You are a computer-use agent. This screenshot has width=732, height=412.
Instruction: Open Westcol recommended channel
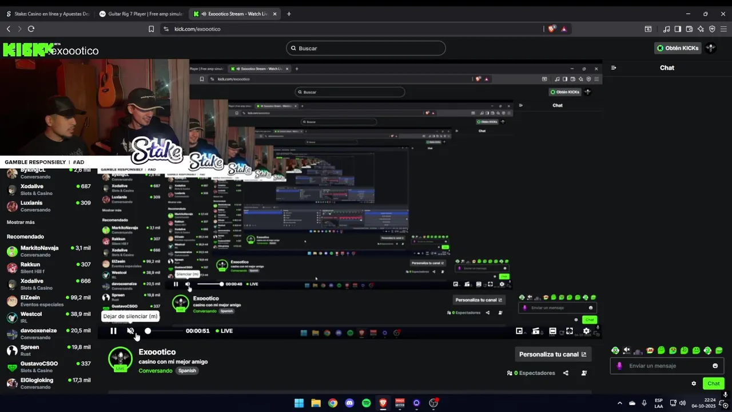tap(49, 317)
